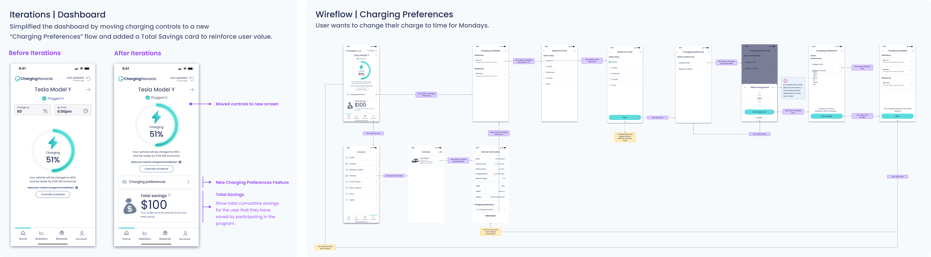931x257 pixels.
Task: Open the Charge to: 60% row chevron
Action: tap(840, 65)
